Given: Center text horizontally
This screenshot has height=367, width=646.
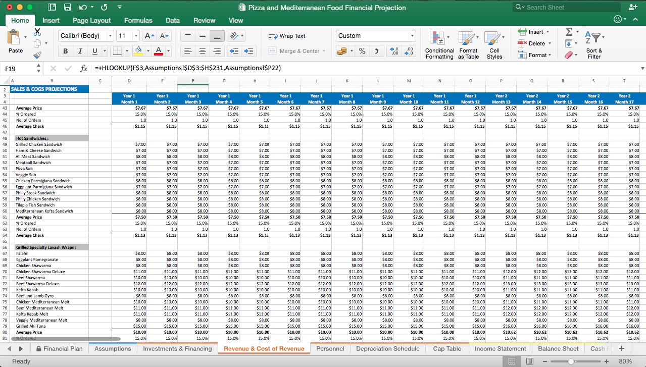Looking at the screenshot, I should pos(202,51).
